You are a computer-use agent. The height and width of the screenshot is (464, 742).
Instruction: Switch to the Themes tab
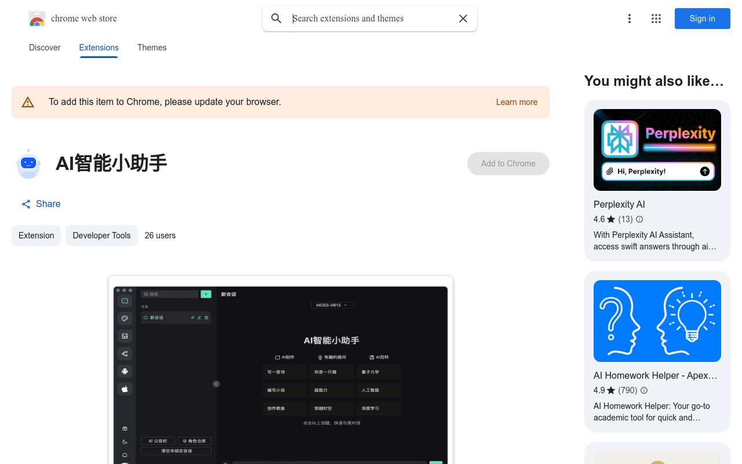click(152, 48)
